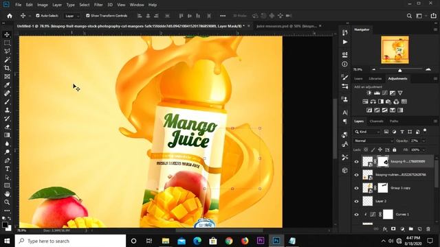
Task: Open the Filter menu
Action: pos(98,5)
